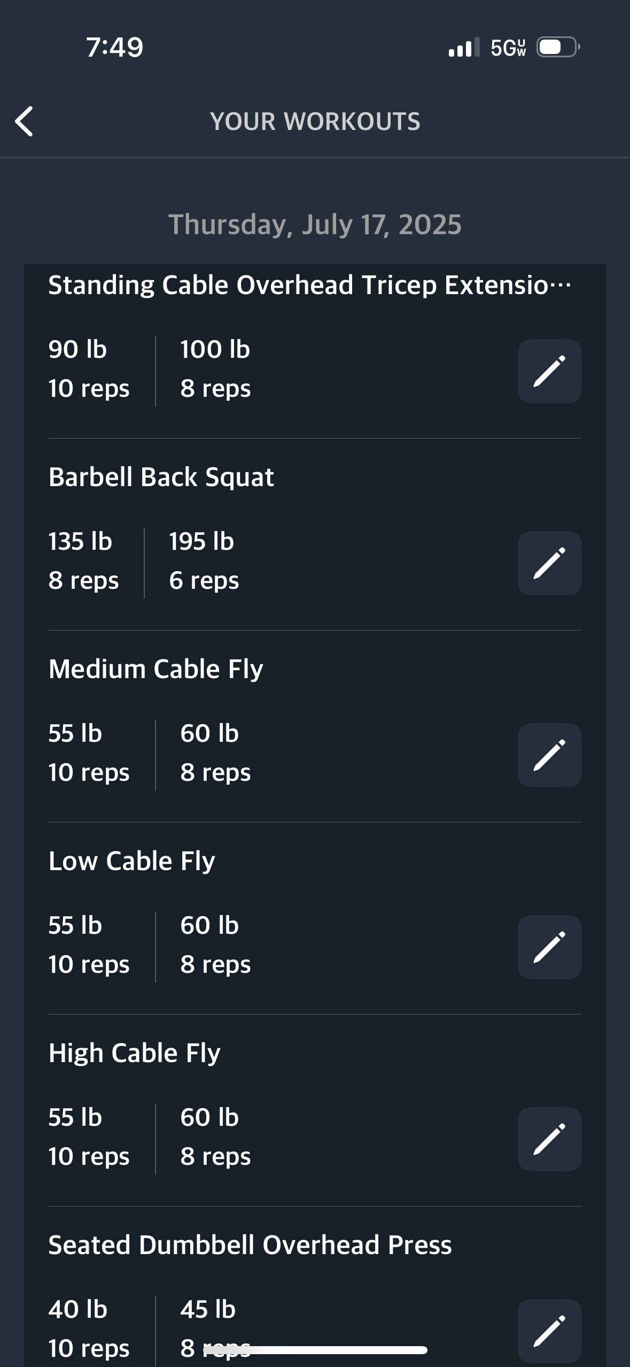Tap the battery icon in status bar
The image size is (630, 1367).
[x=558, y=47]
